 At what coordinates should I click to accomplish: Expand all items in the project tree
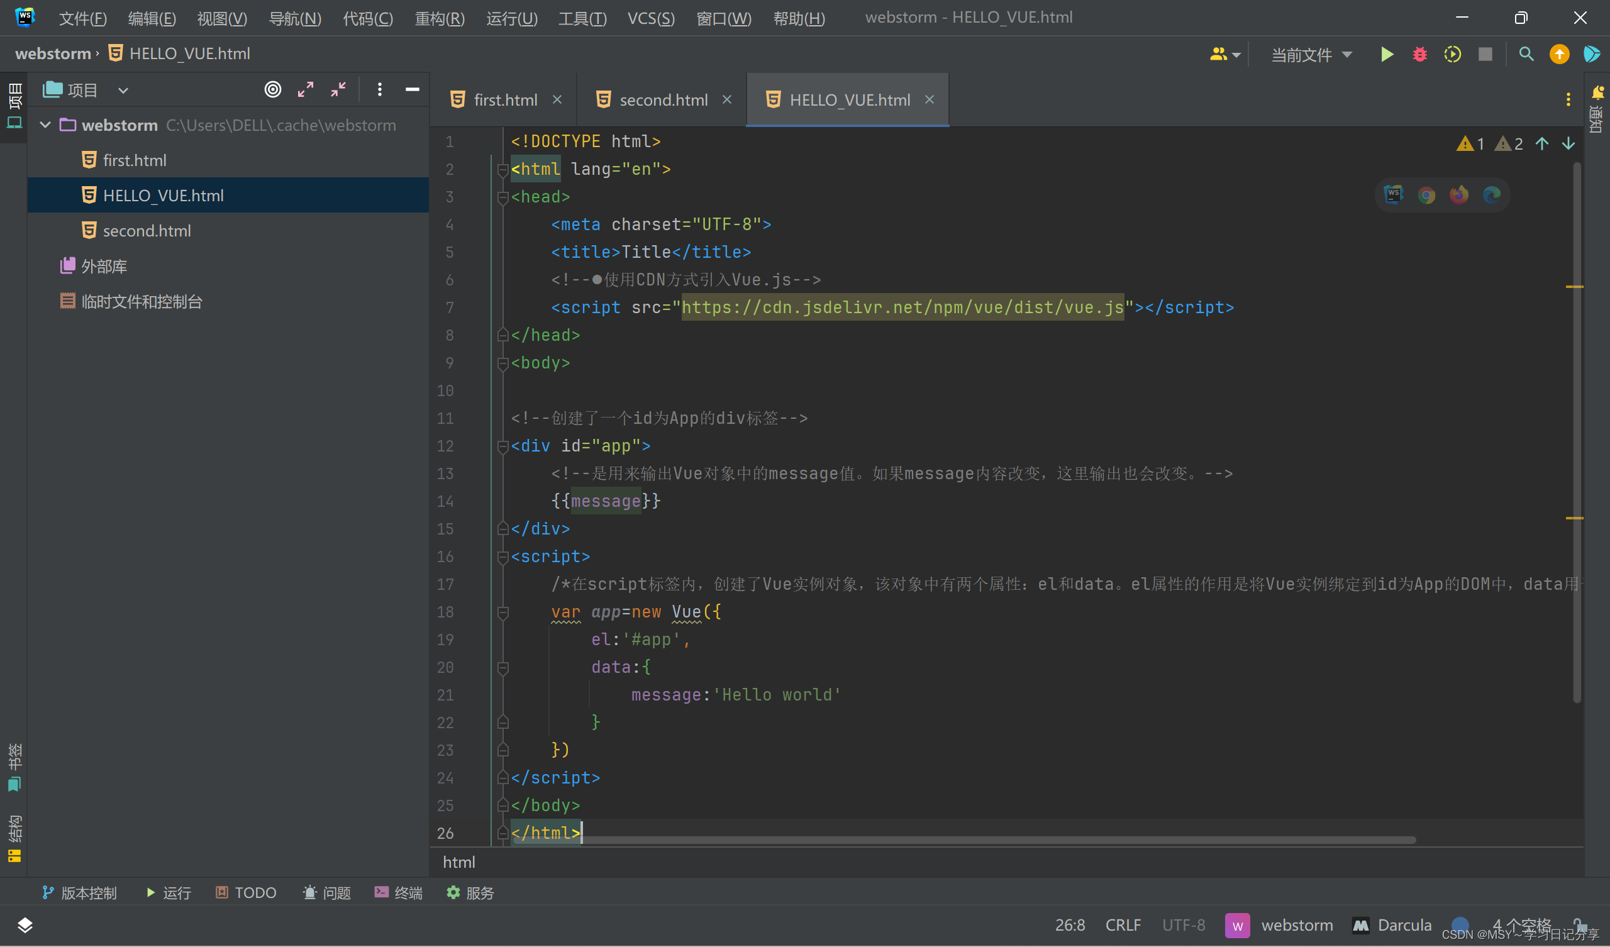tap(306, 89)
